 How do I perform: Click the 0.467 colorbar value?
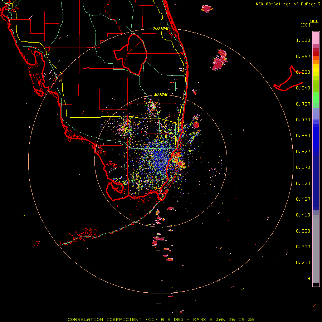[303, 199]
